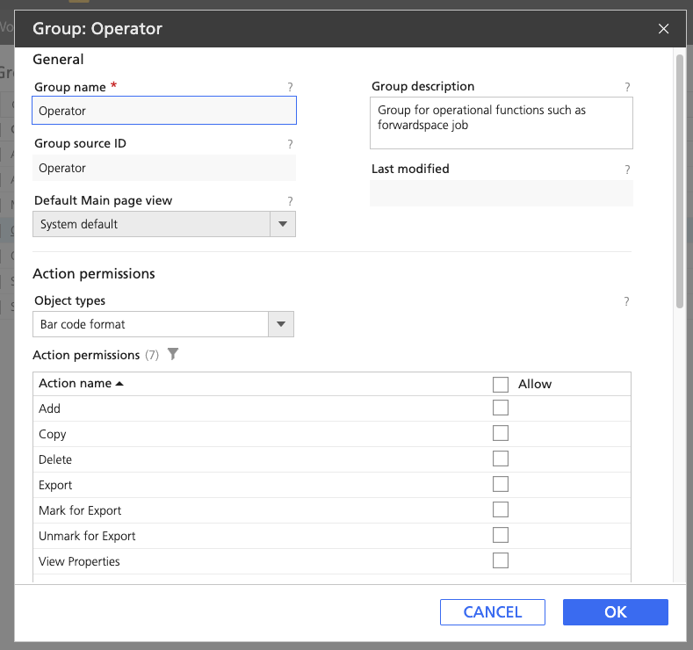Image resolution: width=693 pixels, height=650 pixels.
Task: Click the Action permissions filter funnel icon
Action: 173,355
